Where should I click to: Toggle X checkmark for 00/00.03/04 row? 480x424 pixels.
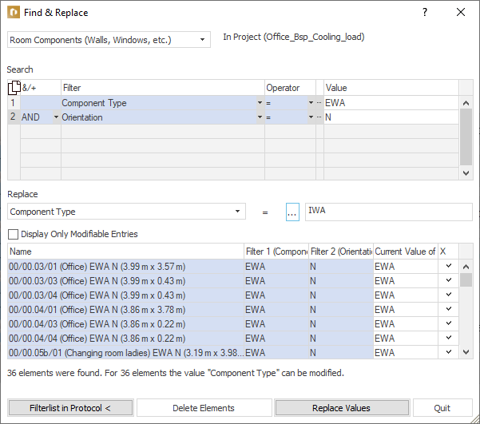pyautogui.click(x=449, y=295)
